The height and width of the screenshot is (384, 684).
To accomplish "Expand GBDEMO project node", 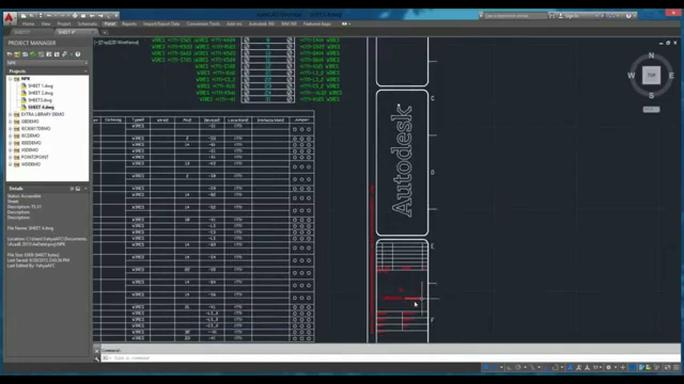I will pyautogui.click(x=10, y=122).
